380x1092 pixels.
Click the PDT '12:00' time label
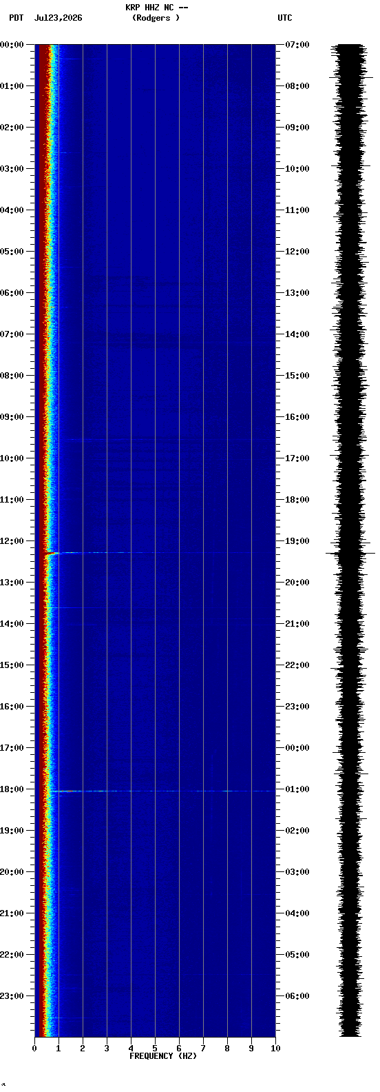pyautogui.click(x=12, y=541)
